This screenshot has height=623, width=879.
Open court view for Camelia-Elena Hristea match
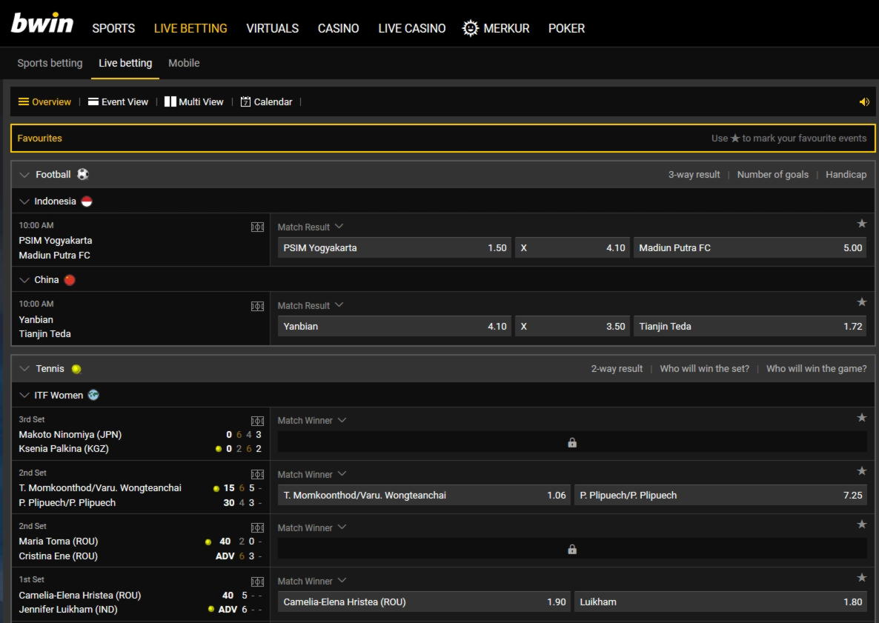coord(257,582)
